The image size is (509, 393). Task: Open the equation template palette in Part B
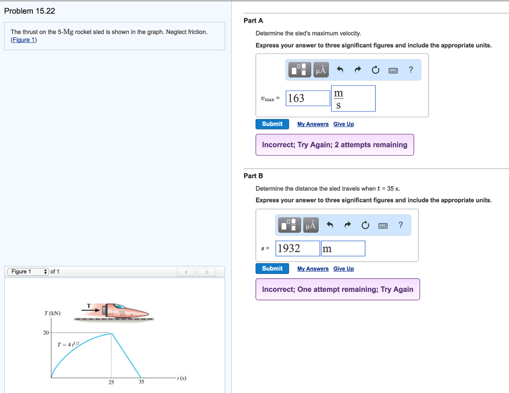click(x=289, y=225)
